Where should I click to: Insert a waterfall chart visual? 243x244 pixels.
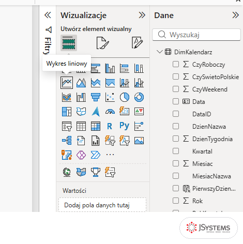coord(81,97)
